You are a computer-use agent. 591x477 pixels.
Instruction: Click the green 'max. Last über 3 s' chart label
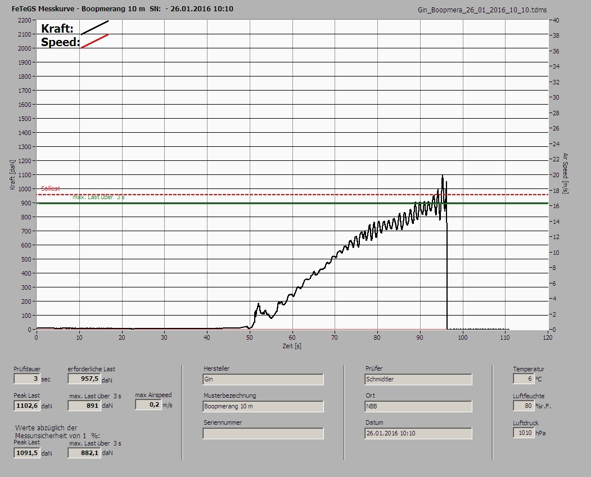pyautogui.click(x=98, y=197)
